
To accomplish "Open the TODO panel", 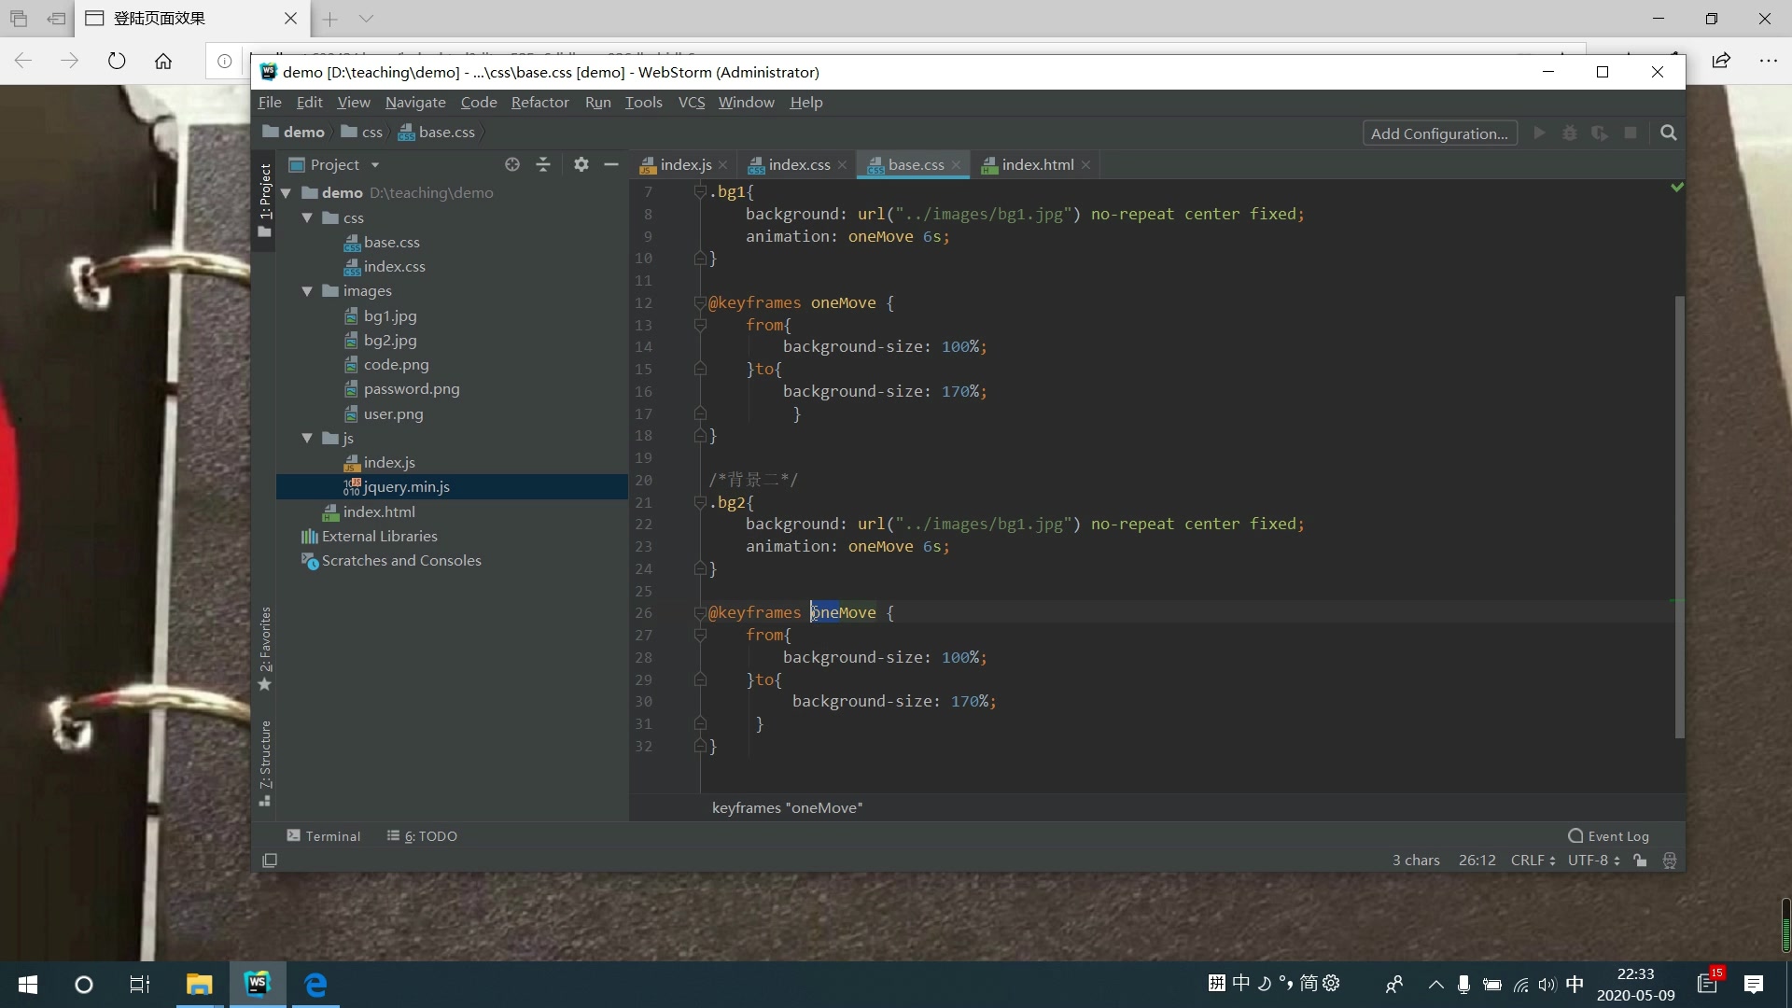I will 429,835.
